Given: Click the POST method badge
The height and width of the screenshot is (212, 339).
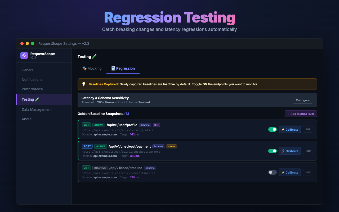Looking at the screenshot, I should [87, 147].
